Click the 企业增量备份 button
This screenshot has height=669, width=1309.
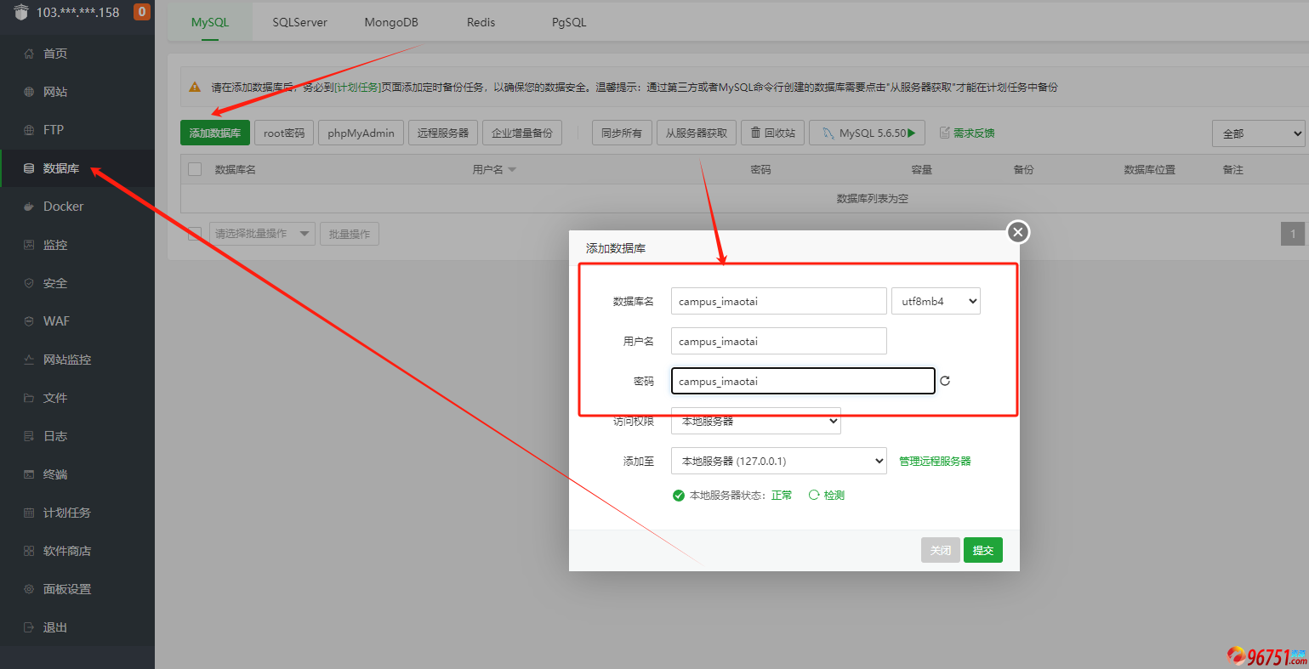pos(522,133)
